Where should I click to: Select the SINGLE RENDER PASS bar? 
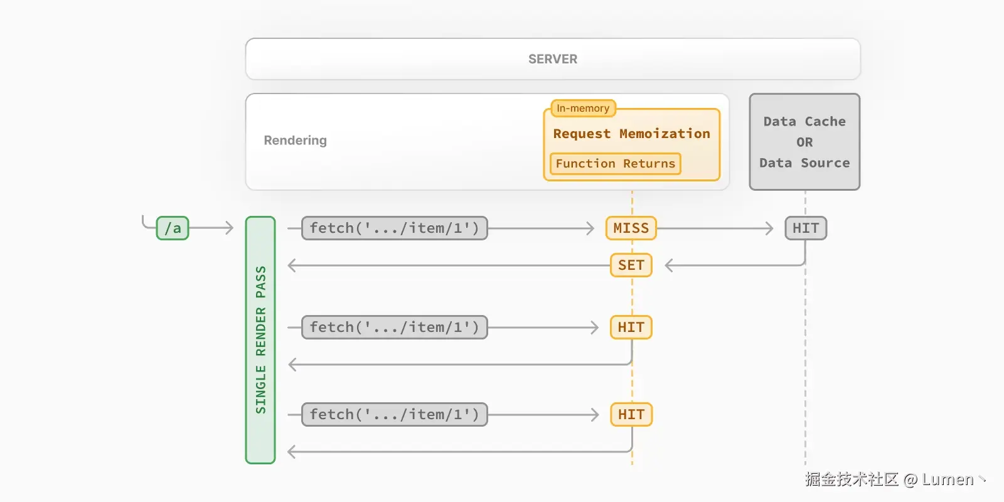coord(260,340)
